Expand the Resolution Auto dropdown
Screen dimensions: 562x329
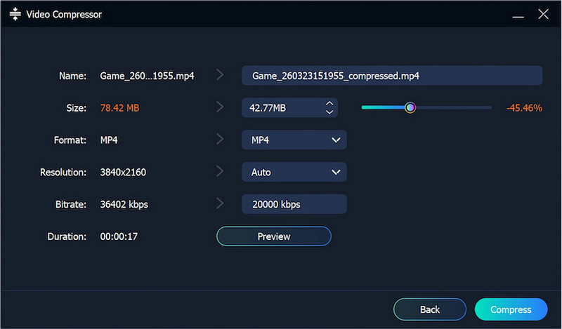coord(294,172)
